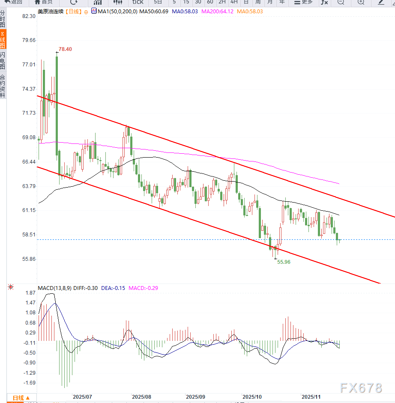Screen dimensions: 395x403
Task: Zoom out with the minus magnifier icon
Action: (341, 3)
